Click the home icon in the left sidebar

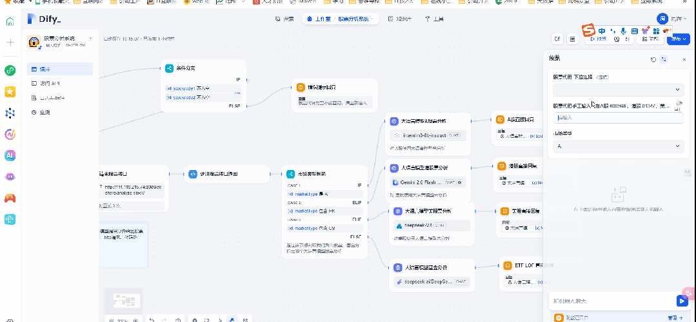coord(10,22)
